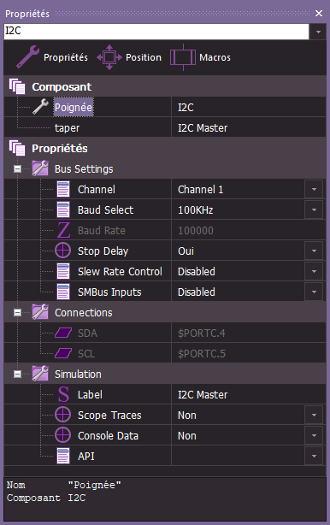Open the Console Data Non dropdown
Screen dimensions: 330x525
click(x=314, y=435)
